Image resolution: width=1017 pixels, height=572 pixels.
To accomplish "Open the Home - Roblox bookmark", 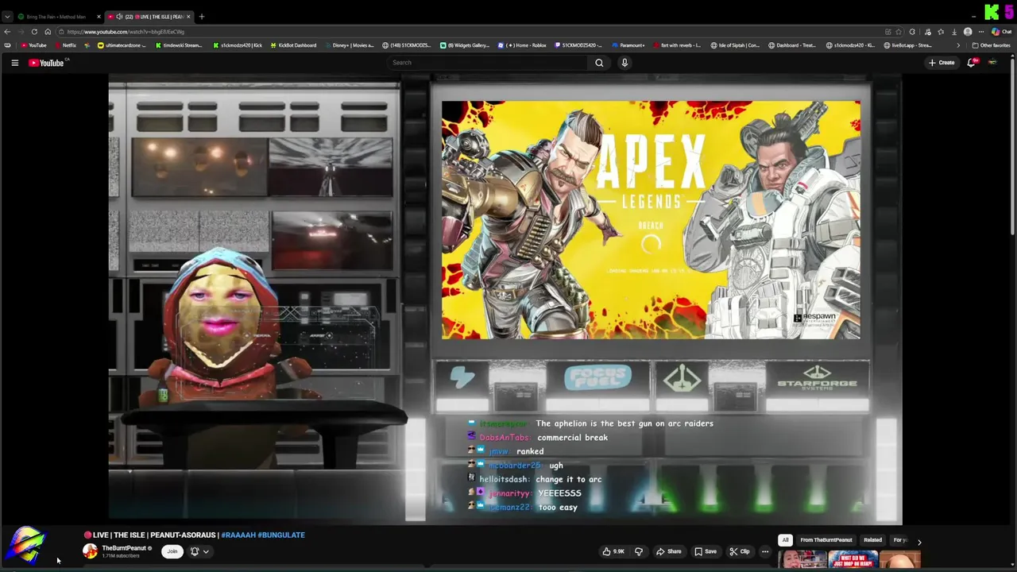I will 523,45.
